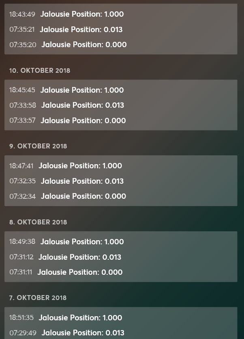Click the 9. Oktober 2018 date header
The image size is (244, 339).
[x=38, y=146]
